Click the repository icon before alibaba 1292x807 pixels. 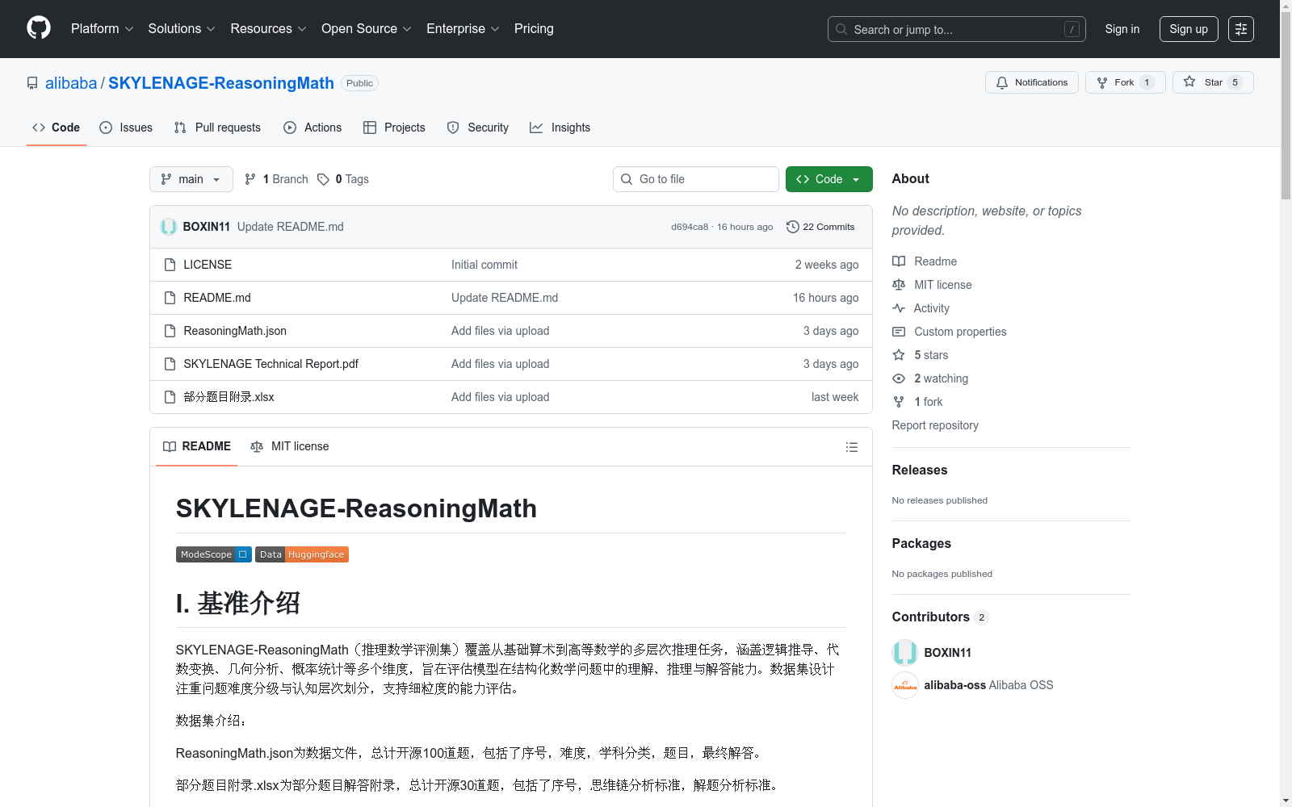pos(32,83)
